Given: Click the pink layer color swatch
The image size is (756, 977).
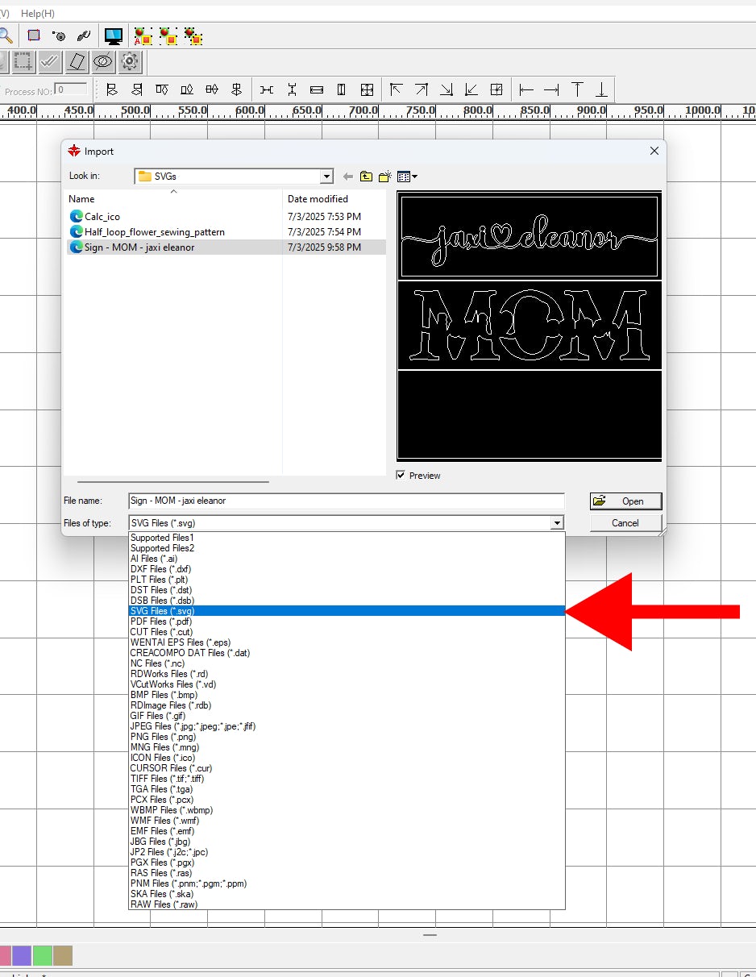Looking at the screenshot, I should click(4, 956).
